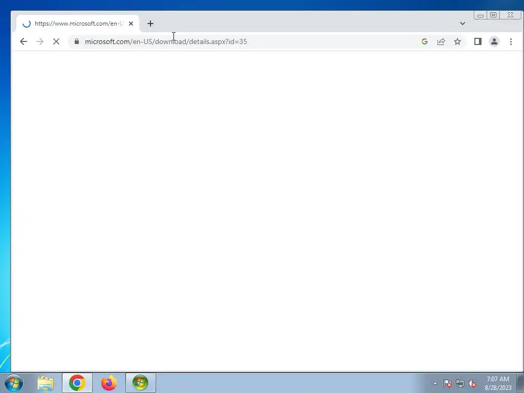Image resolution: width=524 pixels, height=393 pixels.
Task: Click the muted volume tray icon
Action: click(x=472, y=383)
